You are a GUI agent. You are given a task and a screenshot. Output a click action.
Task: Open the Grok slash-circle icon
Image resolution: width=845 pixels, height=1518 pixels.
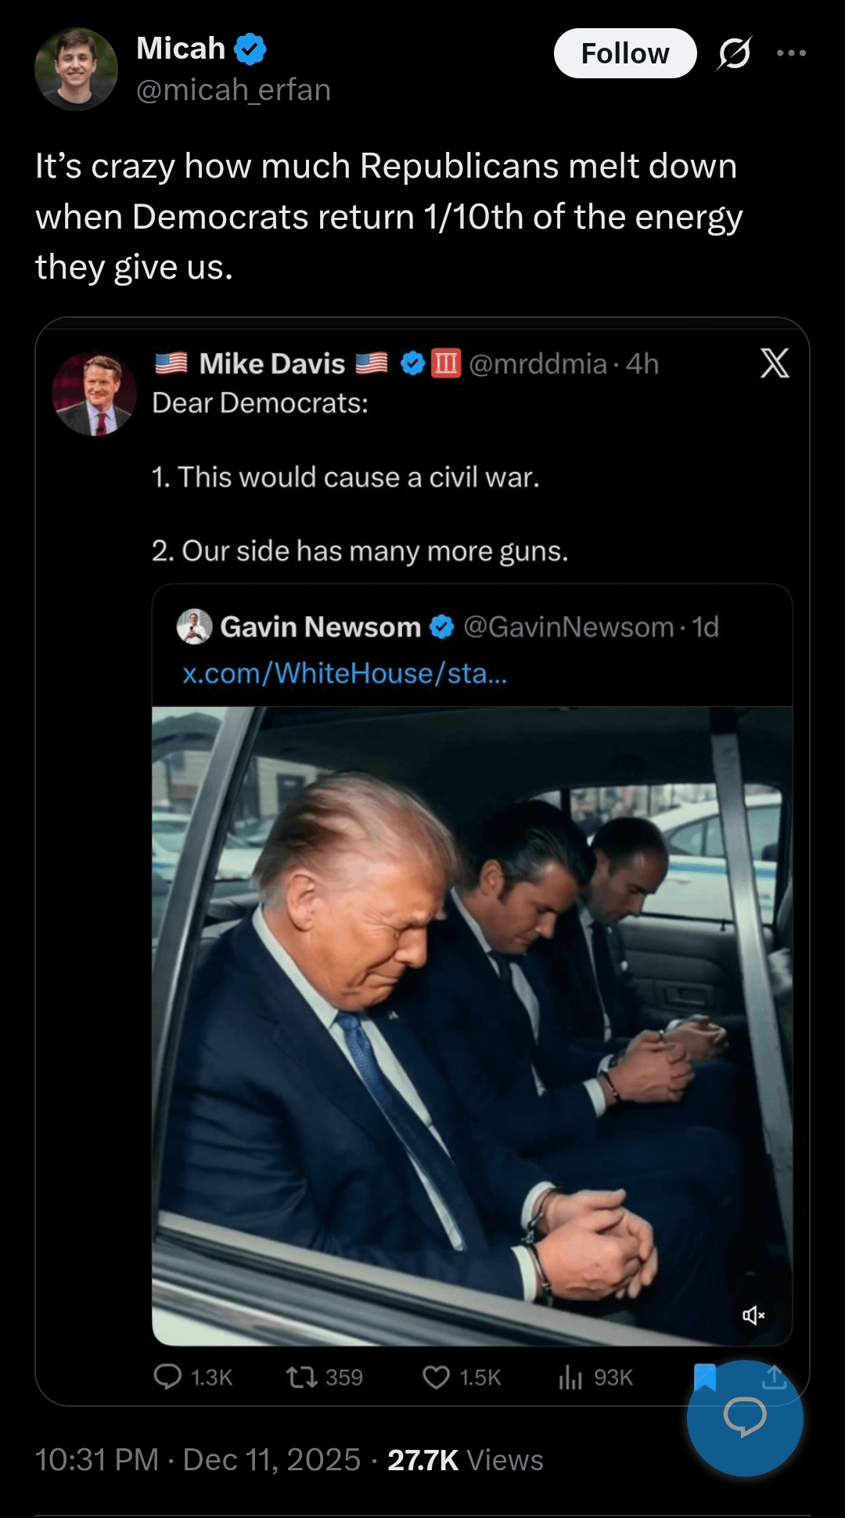[x=734, y=53]
